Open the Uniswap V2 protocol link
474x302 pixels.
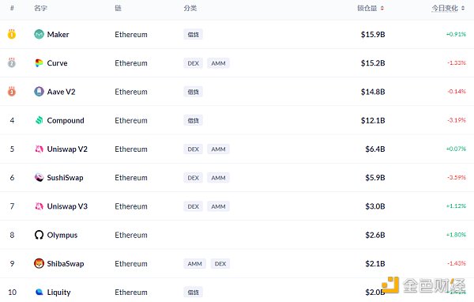click(x=67, y=149)
